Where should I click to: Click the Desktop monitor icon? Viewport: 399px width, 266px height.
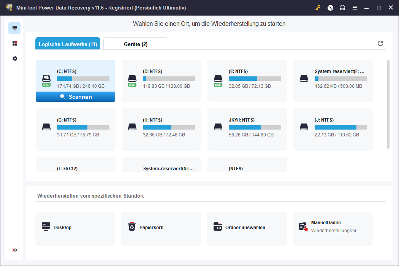click(x=46, y=226)
